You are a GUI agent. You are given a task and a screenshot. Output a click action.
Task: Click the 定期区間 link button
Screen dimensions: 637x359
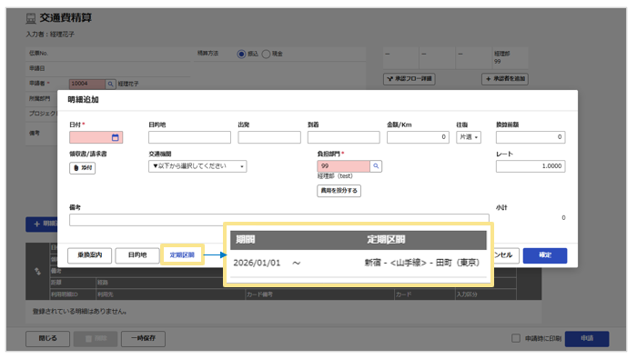click(x=182, y=255)
